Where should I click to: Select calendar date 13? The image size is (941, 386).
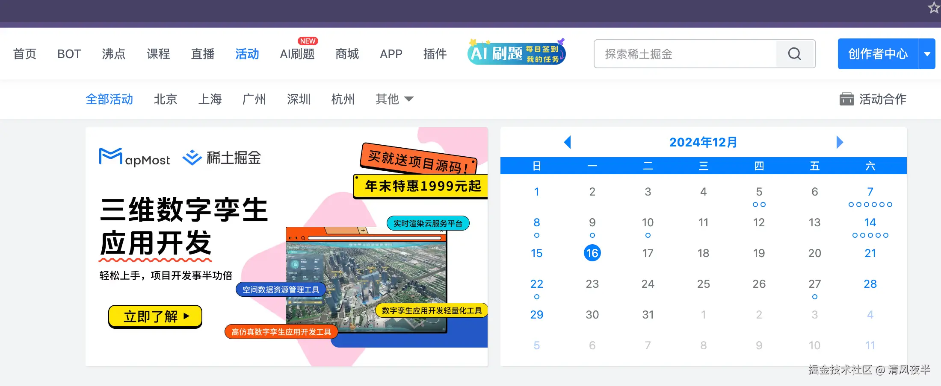click(x=814, y=222)
